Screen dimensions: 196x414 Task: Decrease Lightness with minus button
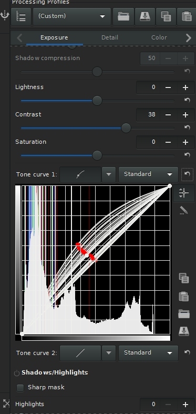click(x=168, y=87)
